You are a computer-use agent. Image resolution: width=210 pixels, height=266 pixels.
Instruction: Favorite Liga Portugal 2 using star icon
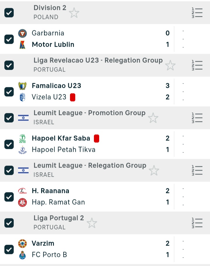[x=92, y=223]
